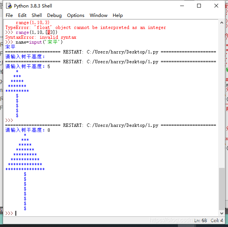
Task: Open the Help menu
Action: pos(118,15)
